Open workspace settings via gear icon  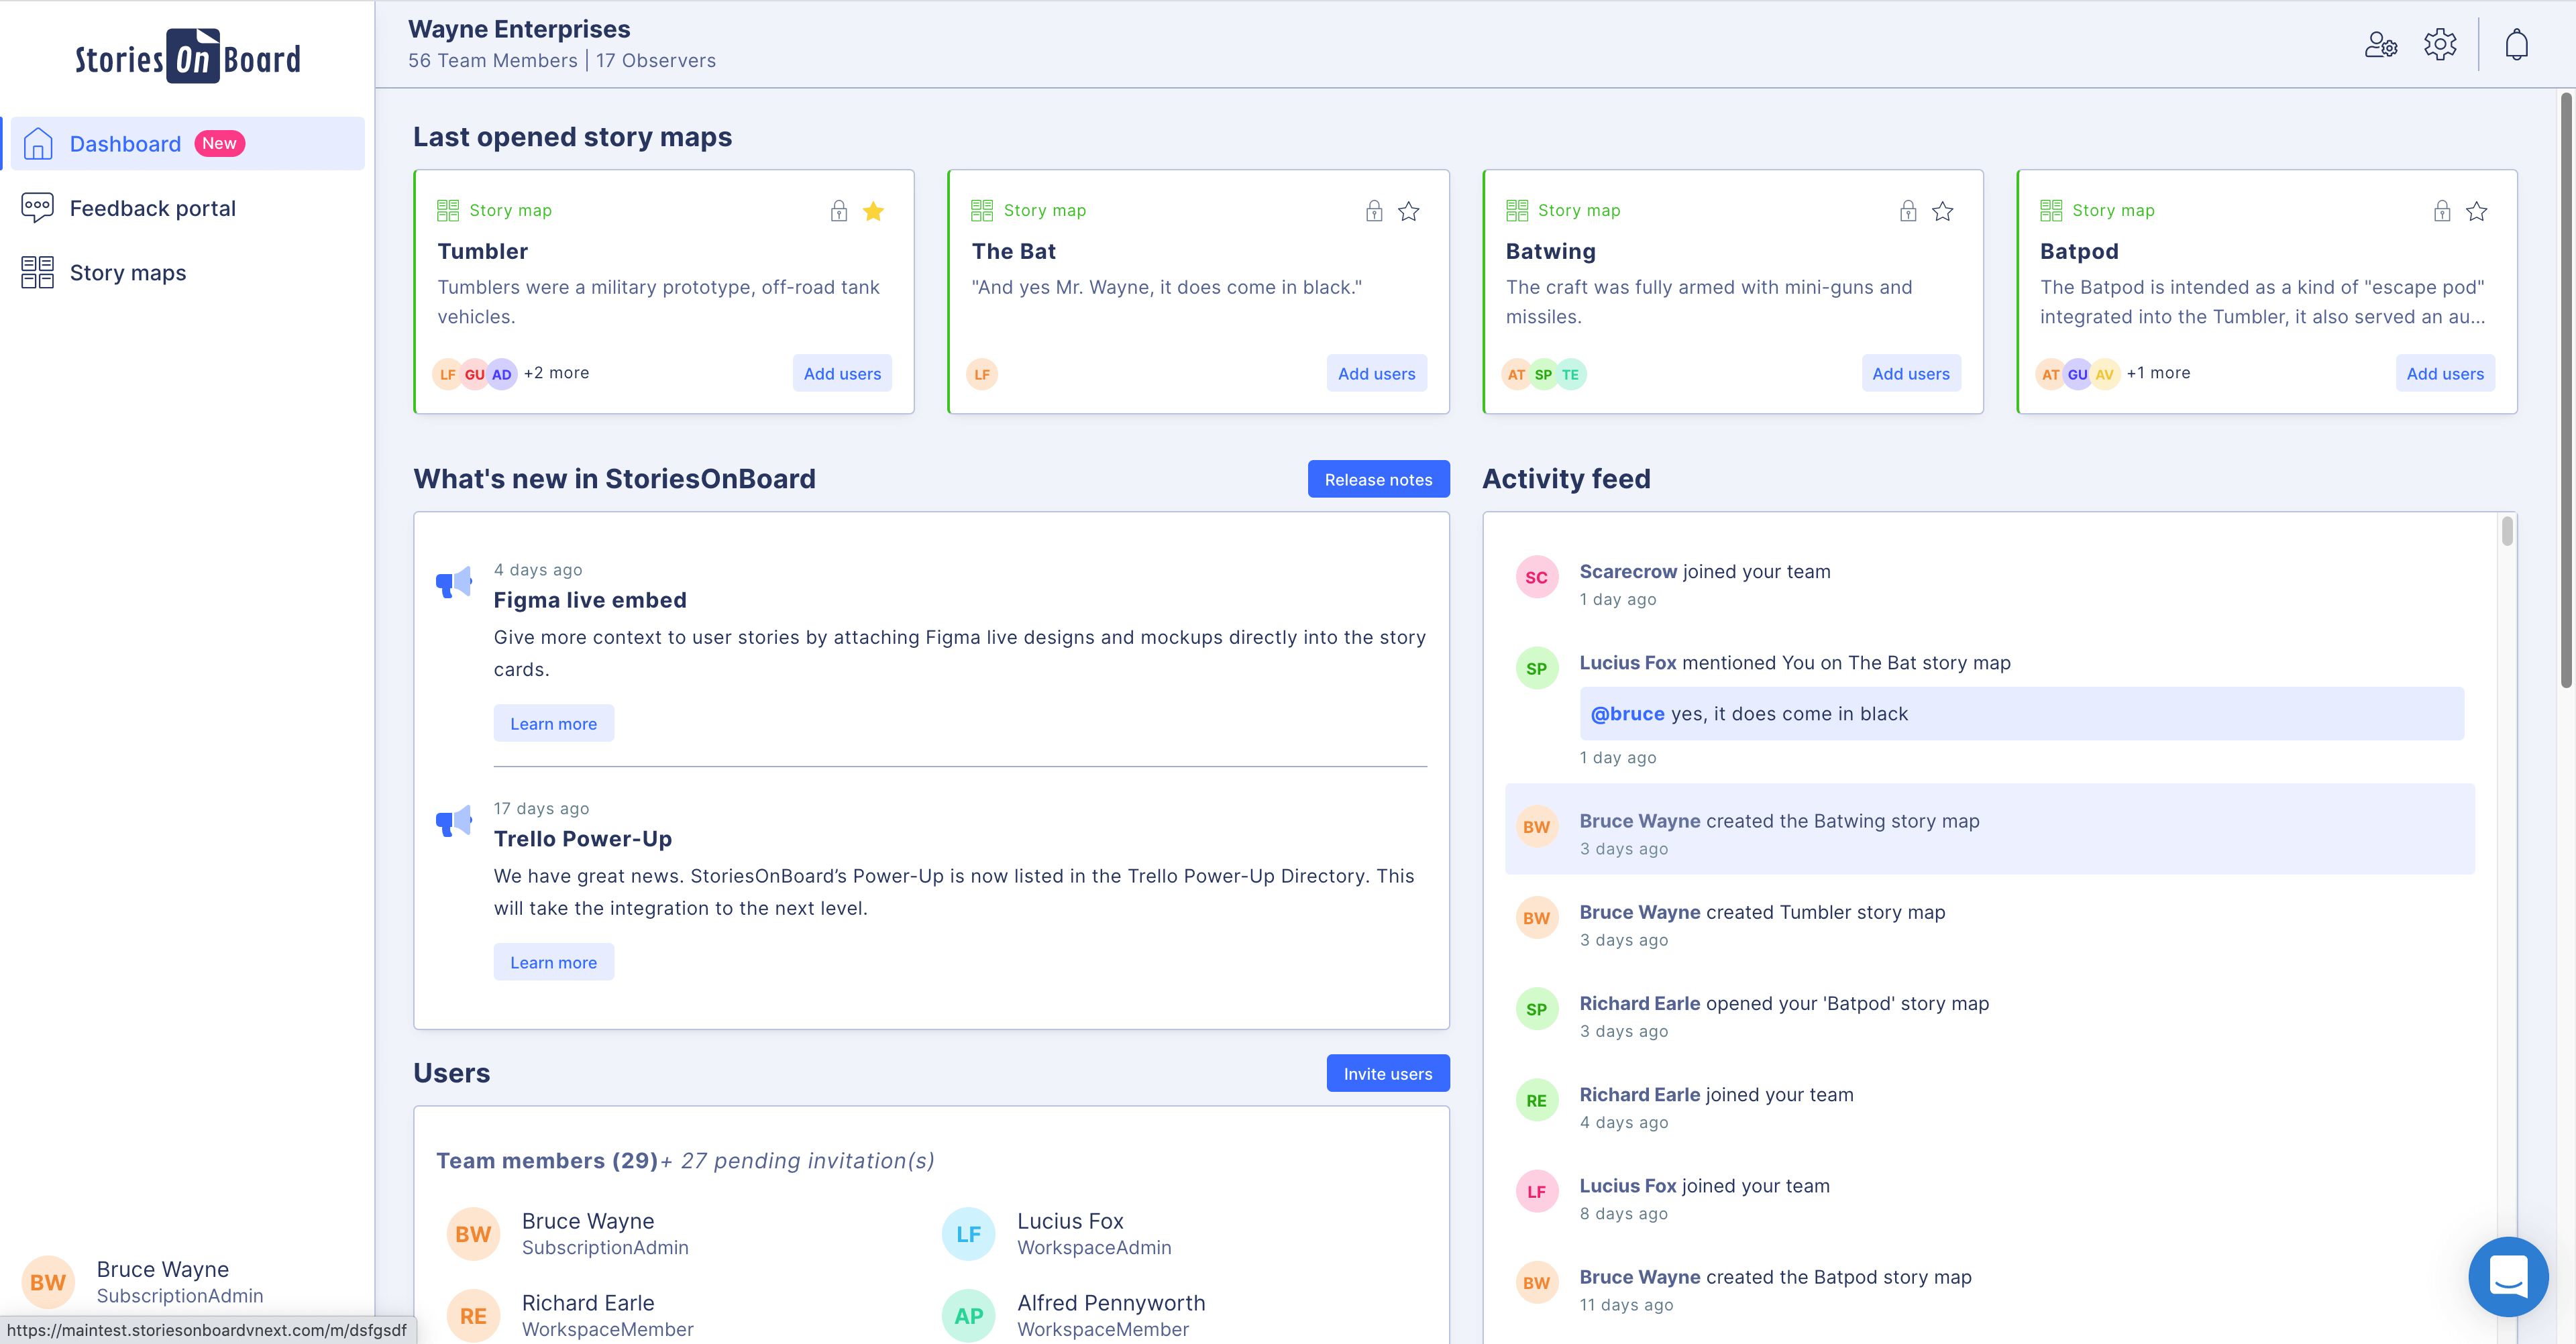[2440, 44]
